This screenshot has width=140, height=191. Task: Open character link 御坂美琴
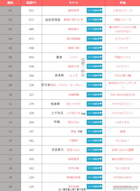tap(73, 10)
